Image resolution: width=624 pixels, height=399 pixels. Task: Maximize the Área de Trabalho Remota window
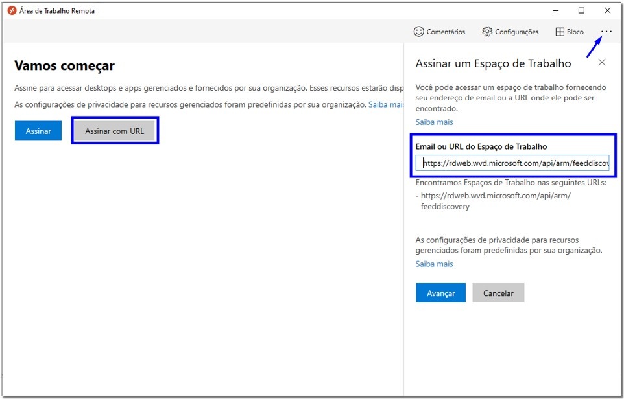(581, 11)
